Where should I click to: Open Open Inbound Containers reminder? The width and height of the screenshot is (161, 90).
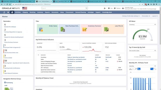pos(11,73)
